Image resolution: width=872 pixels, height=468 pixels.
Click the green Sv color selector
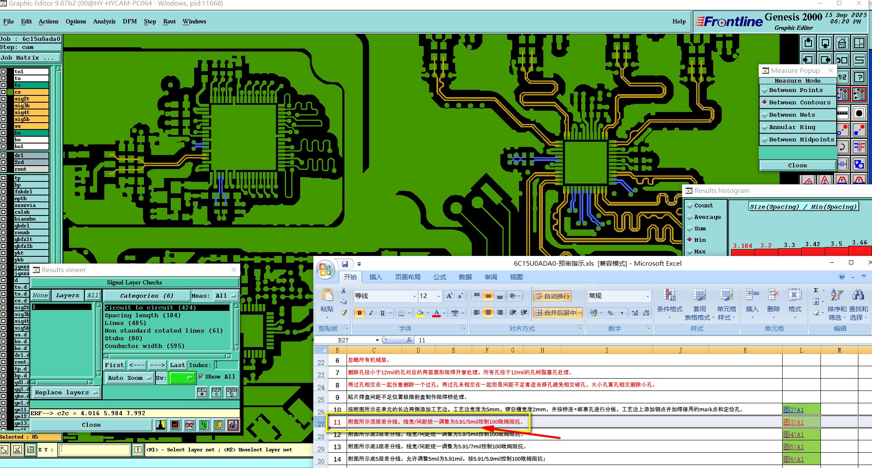click(182, 378)
